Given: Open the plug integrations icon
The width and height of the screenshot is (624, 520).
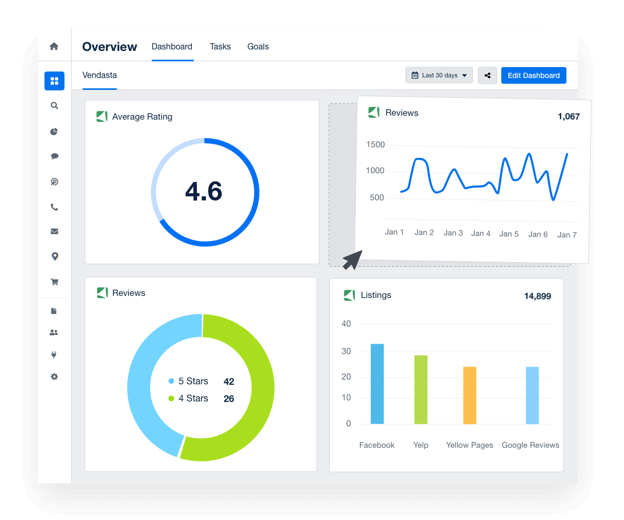Looking at the screenshot, I should click(54, 355).
